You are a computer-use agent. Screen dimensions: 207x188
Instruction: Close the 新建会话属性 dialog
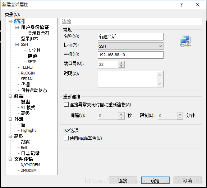(x=198, y=5)
